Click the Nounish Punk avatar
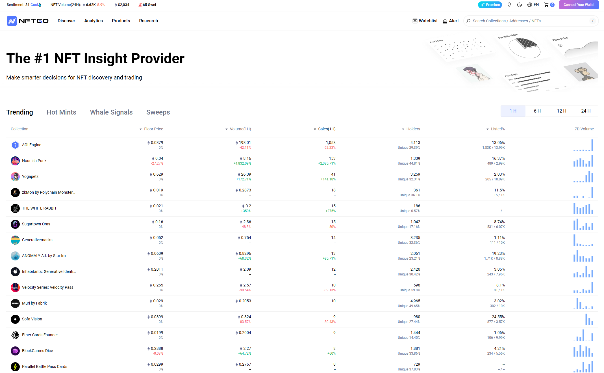Viewport: 604px width, 373px height. [x=15, y=161]
